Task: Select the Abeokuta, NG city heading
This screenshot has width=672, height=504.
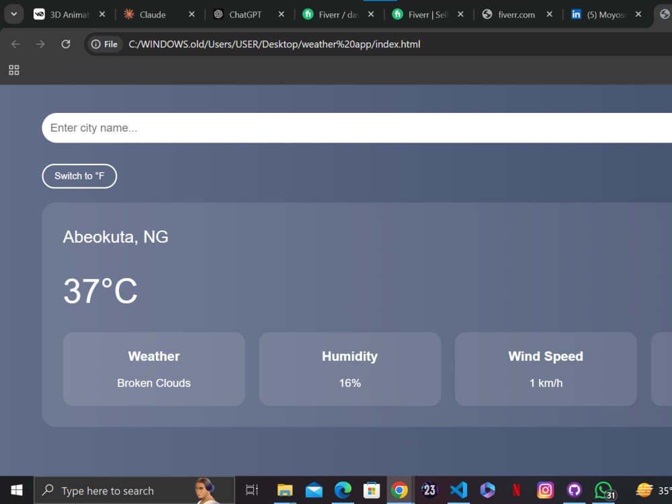Action: point(116,237)
